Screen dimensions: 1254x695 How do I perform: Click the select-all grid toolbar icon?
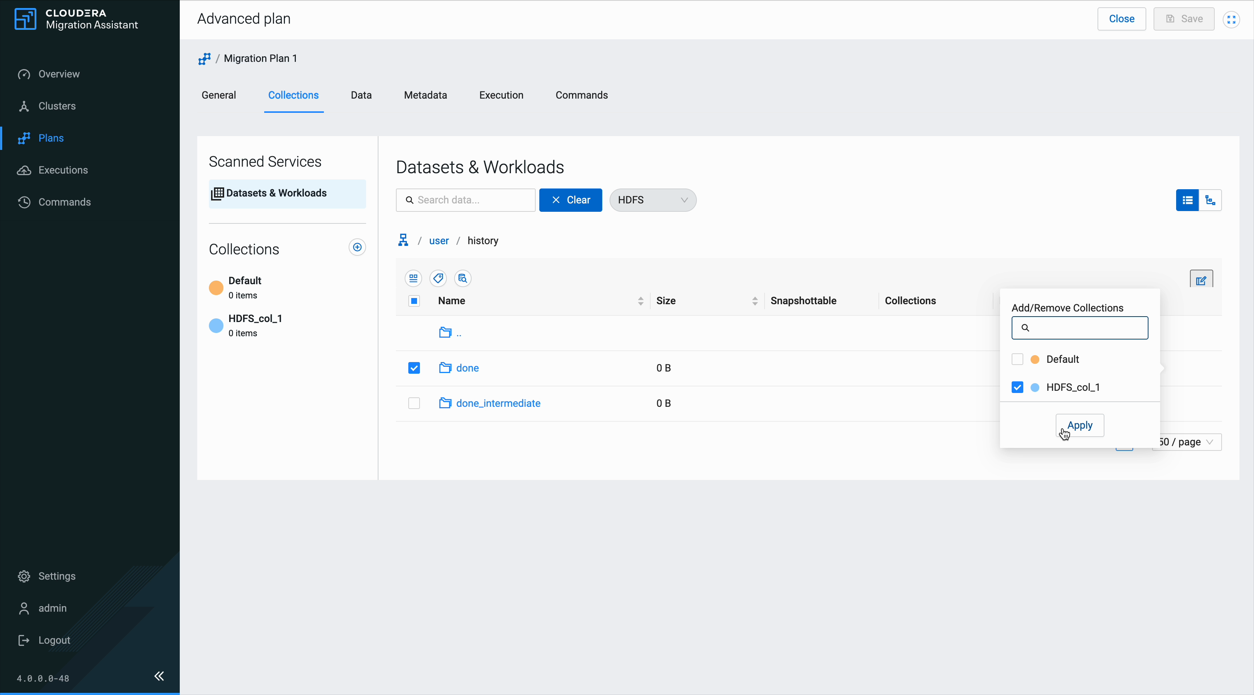click(413, 278)
